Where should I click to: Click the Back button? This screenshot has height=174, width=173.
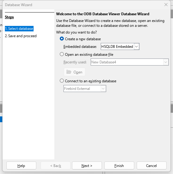[x=56, y=165]
